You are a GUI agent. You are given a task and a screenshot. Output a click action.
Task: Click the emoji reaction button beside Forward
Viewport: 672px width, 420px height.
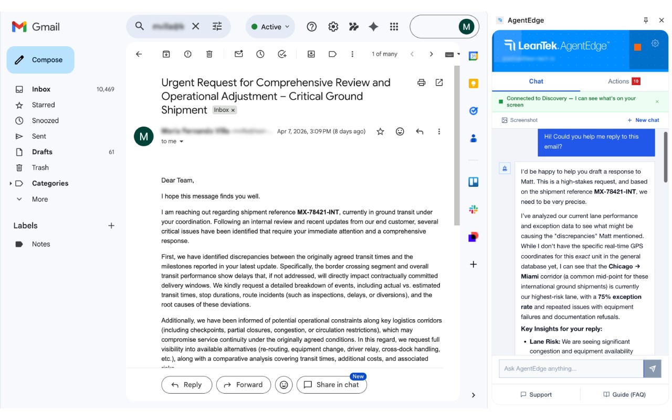point(284,385)
